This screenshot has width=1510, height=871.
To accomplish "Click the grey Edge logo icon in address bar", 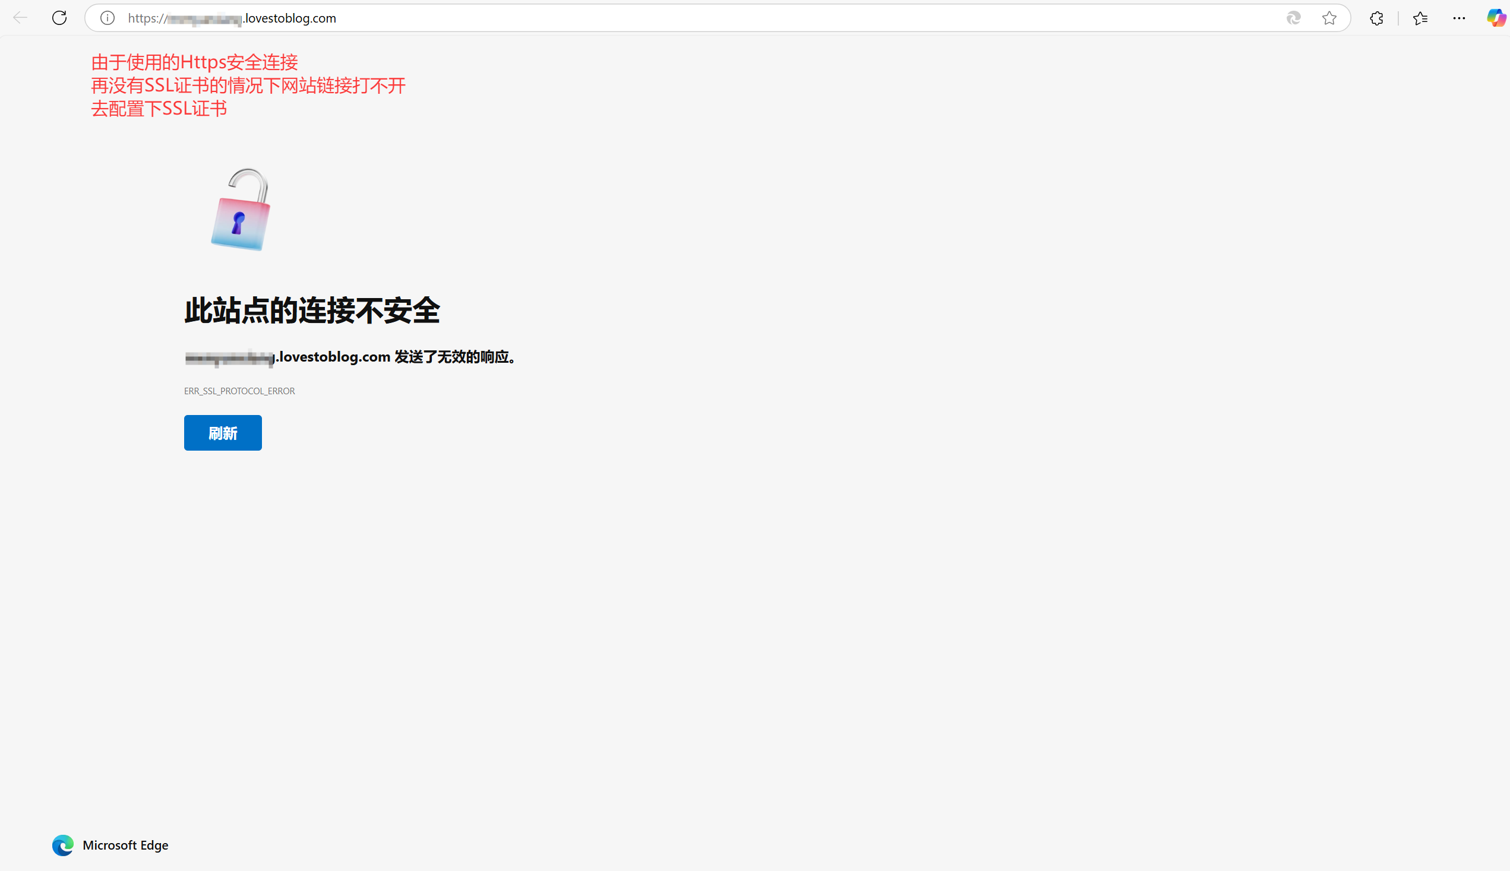I will (x=1293, y=18).
